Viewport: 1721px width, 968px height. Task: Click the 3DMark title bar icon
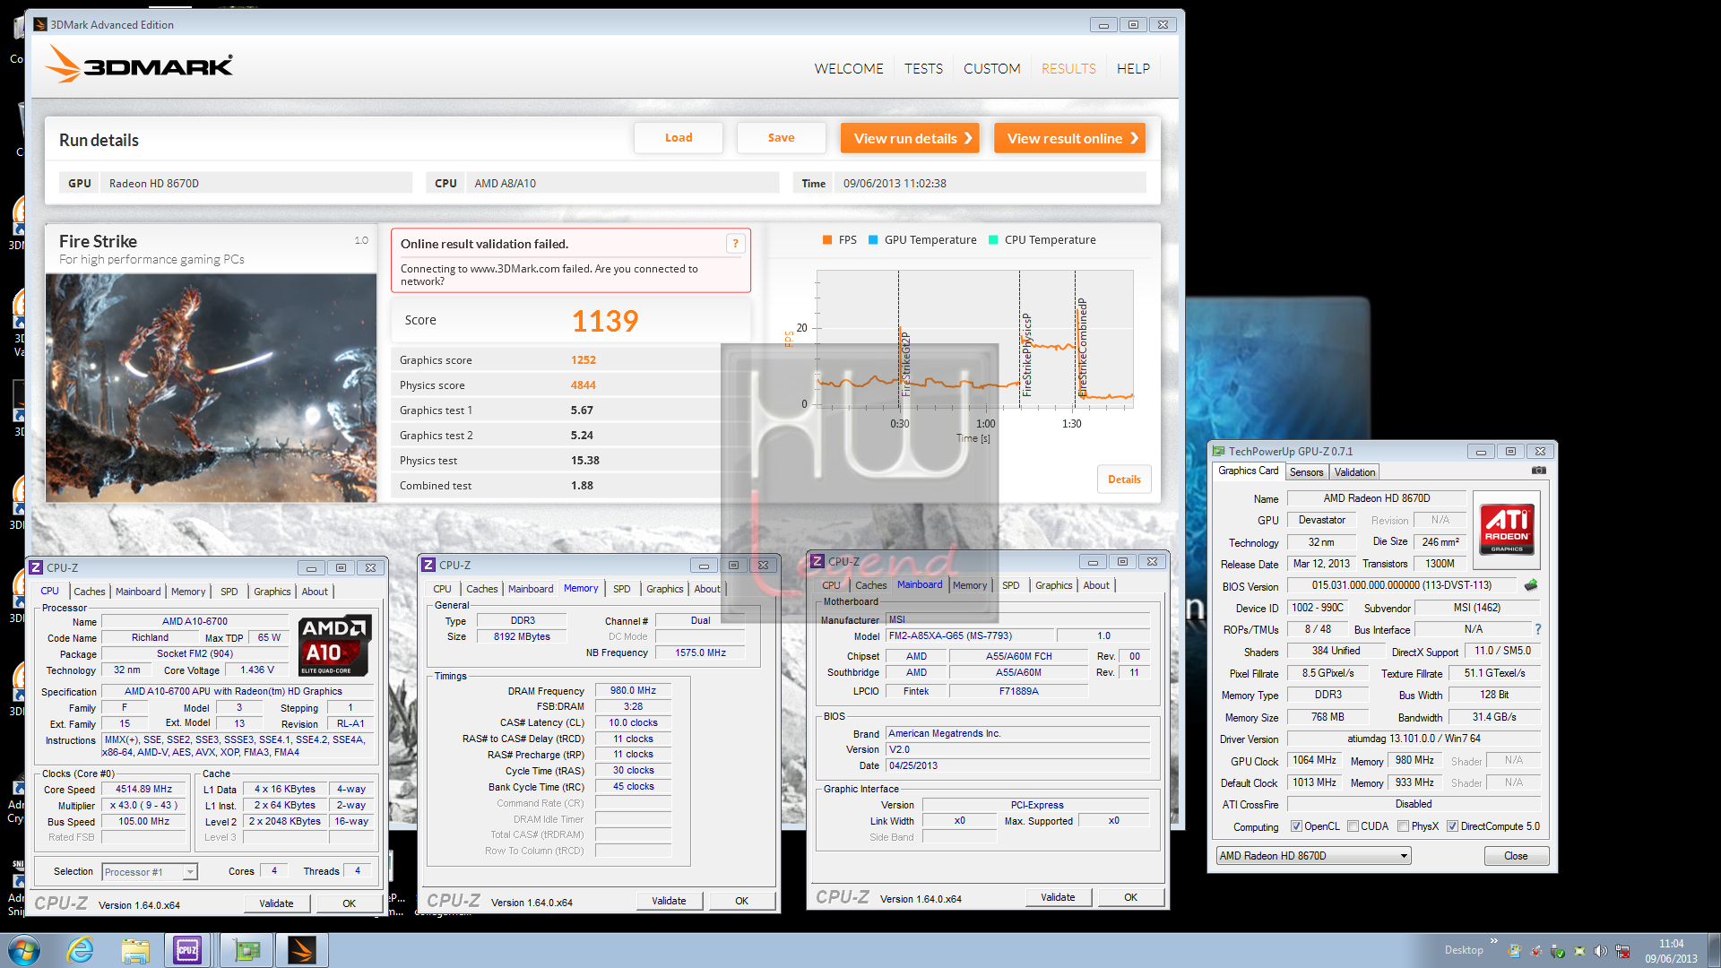tap(39, 24)
